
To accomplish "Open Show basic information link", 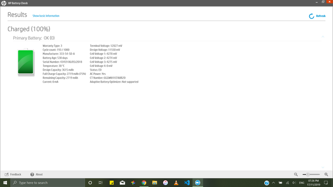I will pyautogui.click(x=46, y=16).
